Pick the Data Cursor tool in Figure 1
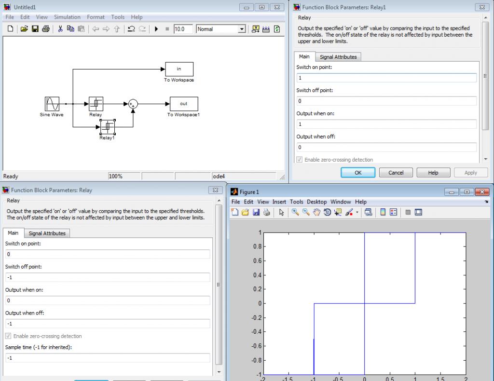This screenshot has width=494, height=381. [338, 212]
